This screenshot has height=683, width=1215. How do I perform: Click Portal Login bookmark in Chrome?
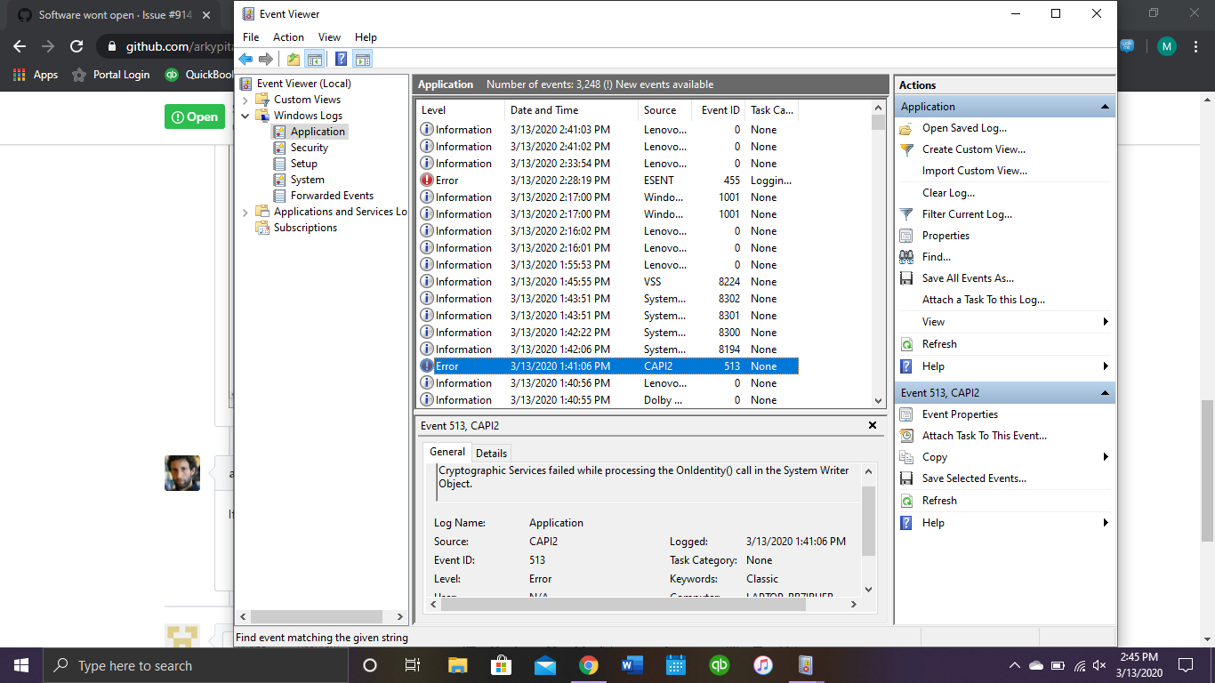110,75
